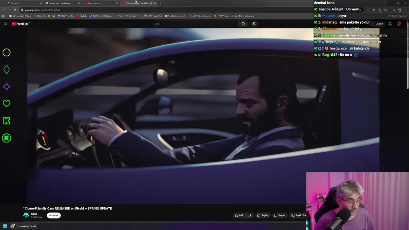Screen dimensions: 409x230
Task: Open the YouTube account avatar menu
Action: [x=399, y=24]
